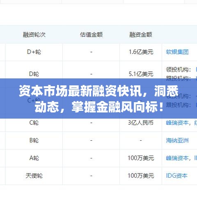Click the 100万美元 amount in 天使轮 row
The width and height of the screenshot is (197, 197).
[x=141, y=176]
